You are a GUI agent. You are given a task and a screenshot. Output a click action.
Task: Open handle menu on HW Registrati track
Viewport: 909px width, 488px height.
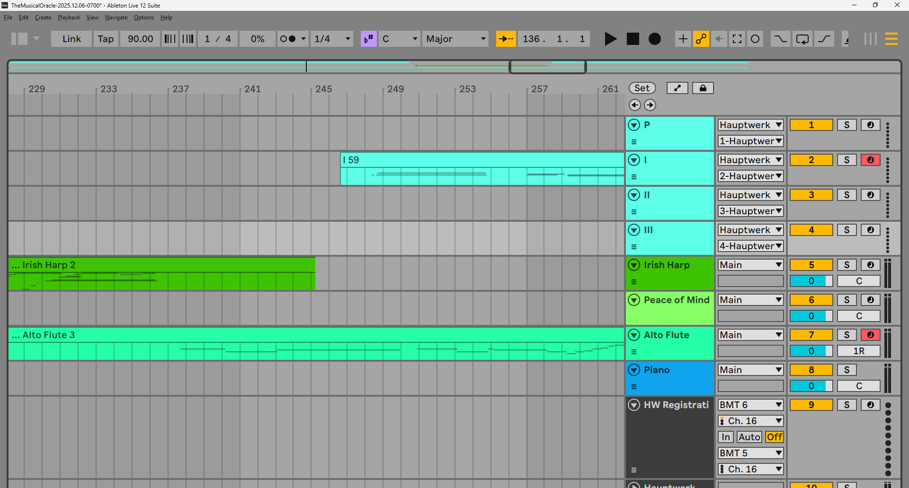(x=634, y=470)
